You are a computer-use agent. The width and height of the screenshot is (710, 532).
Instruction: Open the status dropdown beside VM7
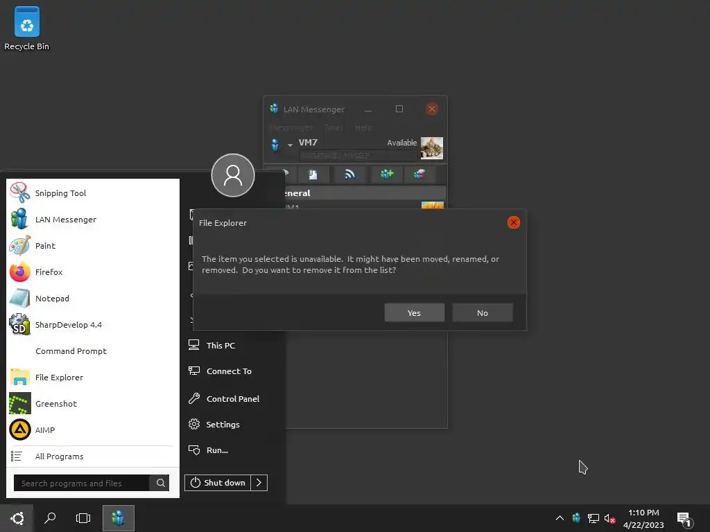point(290,145)
